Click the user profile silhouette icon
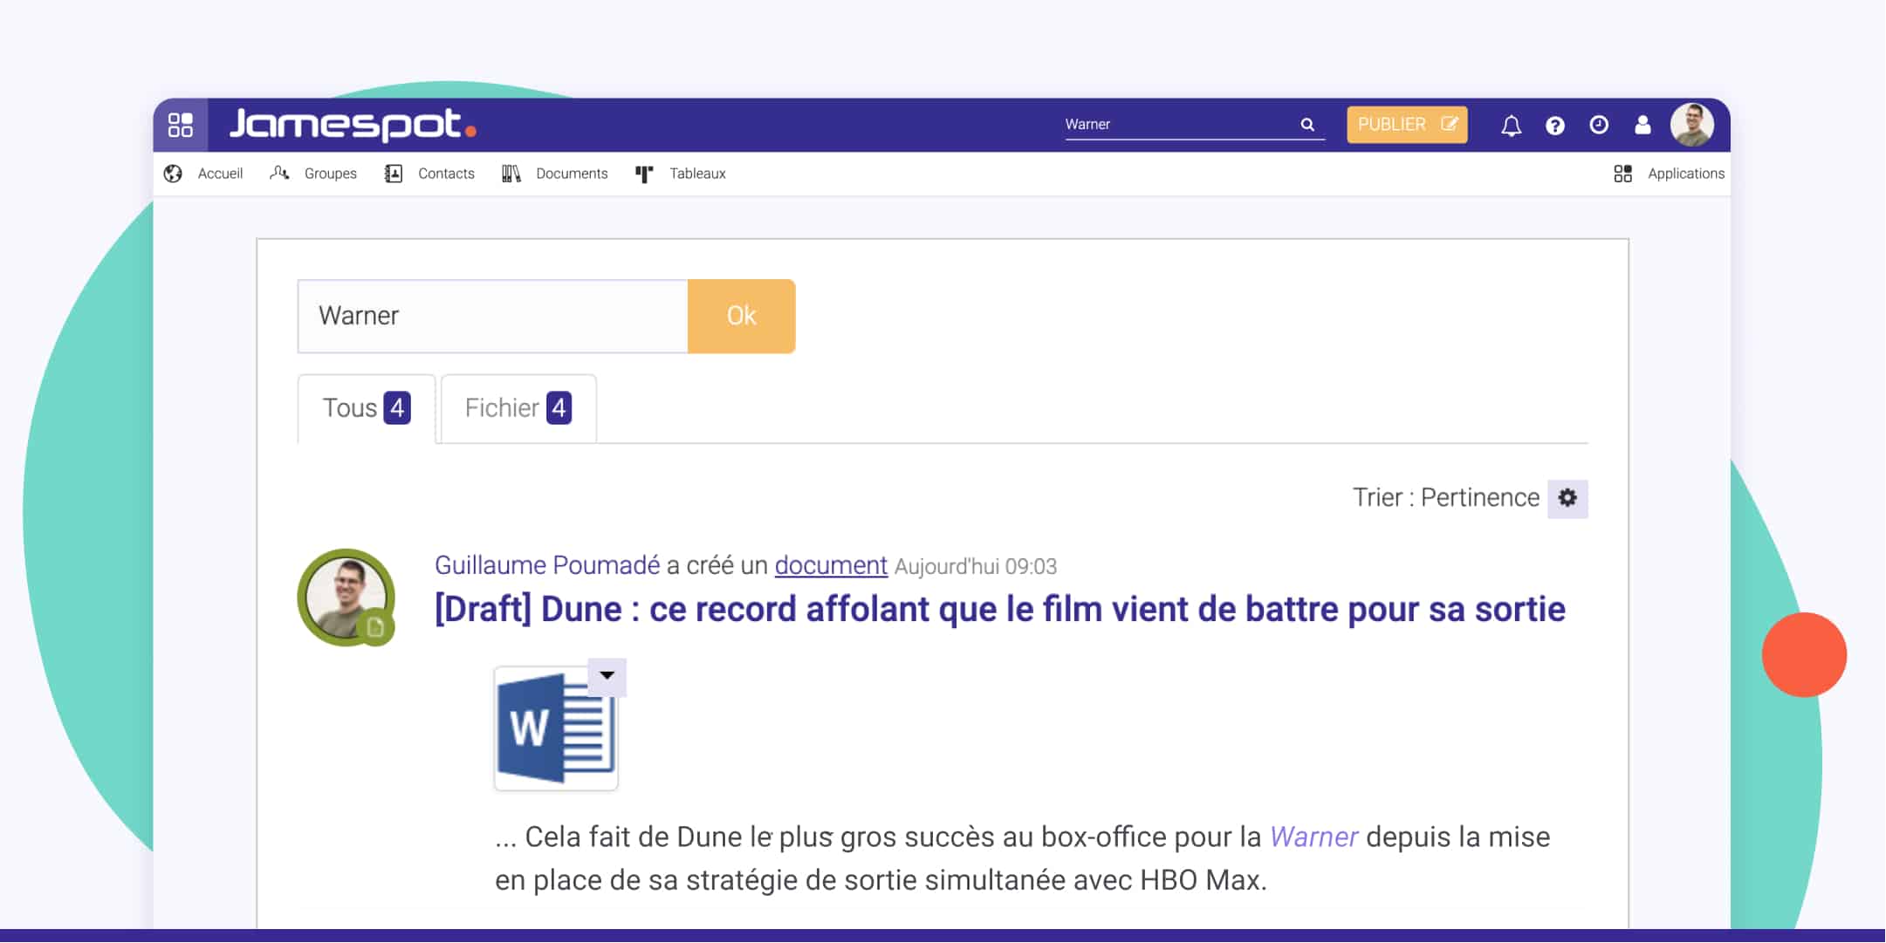The image size is (1886, 943). [x=1642, y=125]
